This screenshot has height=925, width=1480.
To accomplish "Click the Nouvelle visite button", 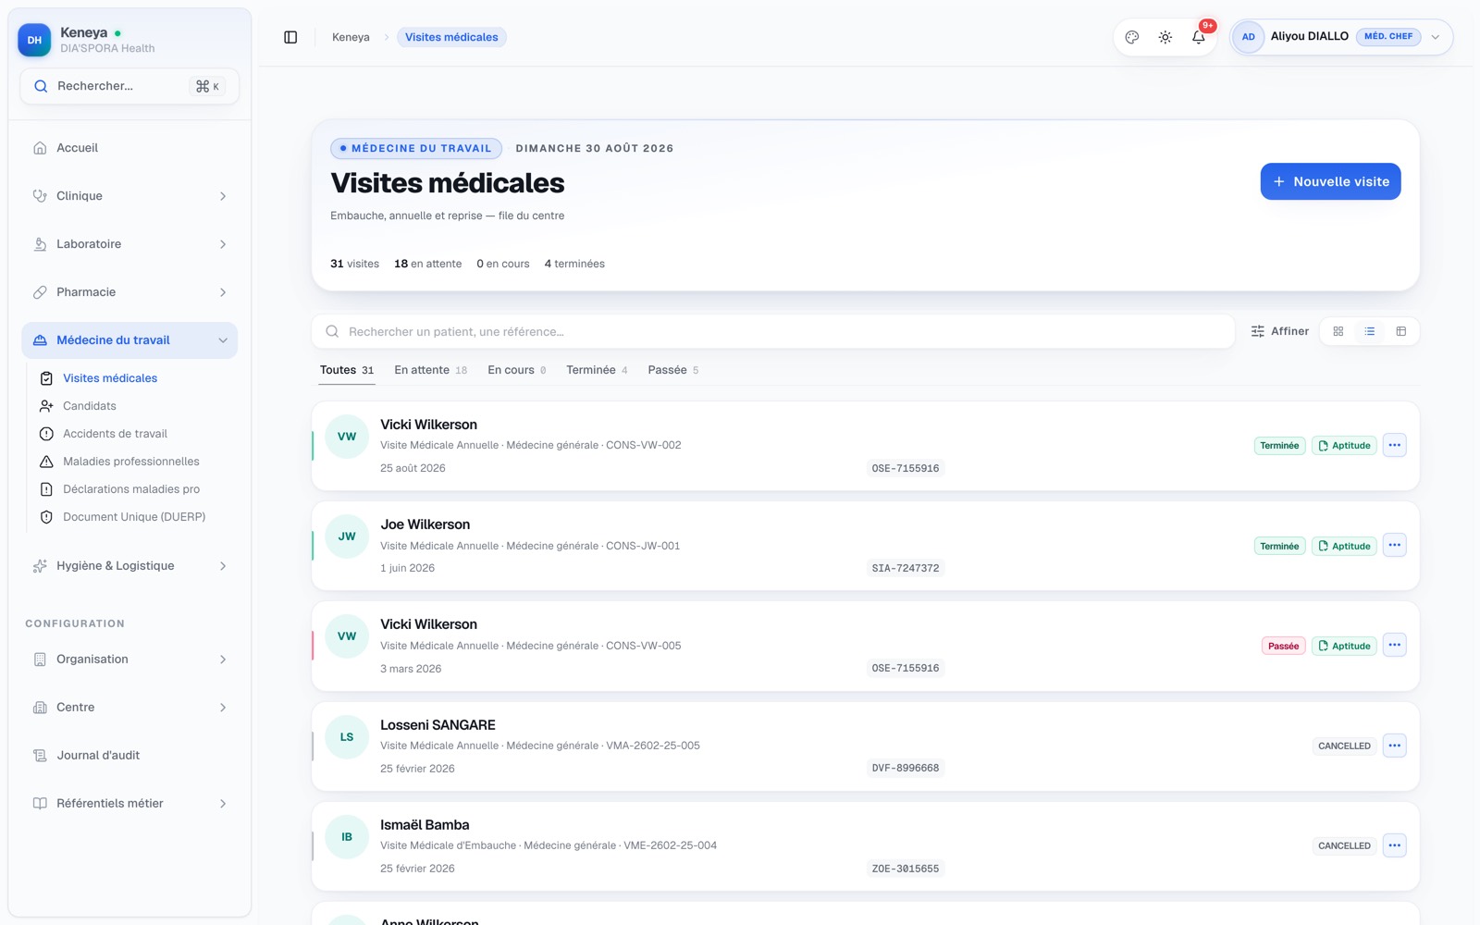I will [1330, 181].
